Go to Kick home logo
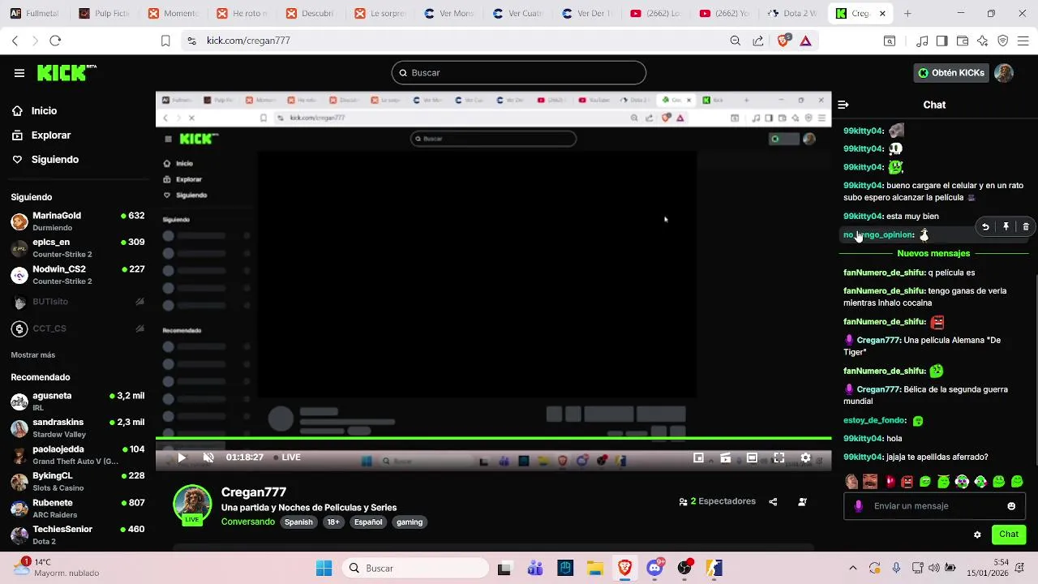This screenshot has height=584, width=1038. [x=66, y=73]
